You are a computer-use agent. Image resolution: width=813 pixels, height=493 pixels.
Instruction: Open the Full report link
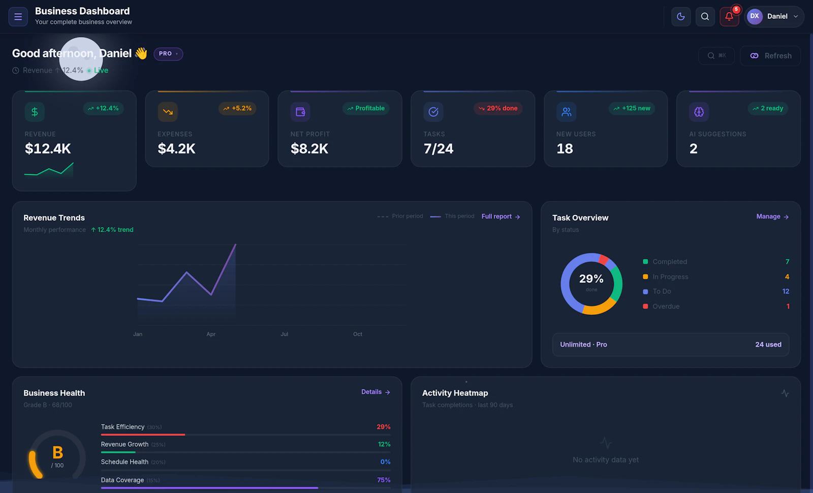(501, 216)
